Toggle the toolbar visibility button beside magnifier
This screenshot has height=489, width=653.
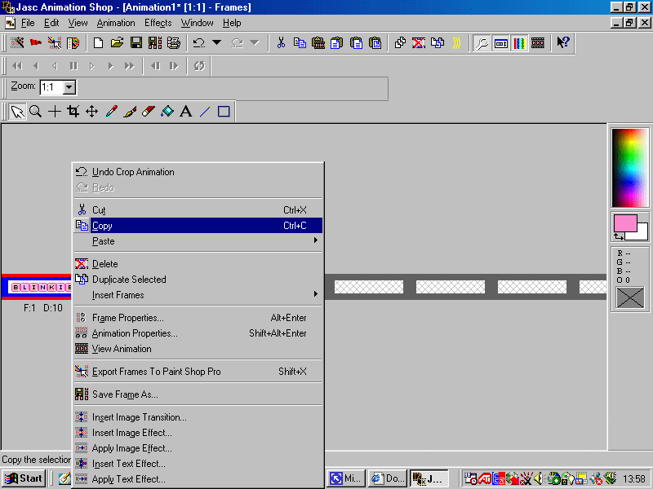(500, 43)
